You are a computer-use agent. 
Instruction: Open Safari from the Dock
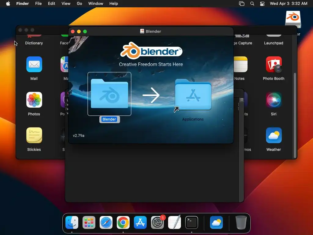[x=106, y=222]
